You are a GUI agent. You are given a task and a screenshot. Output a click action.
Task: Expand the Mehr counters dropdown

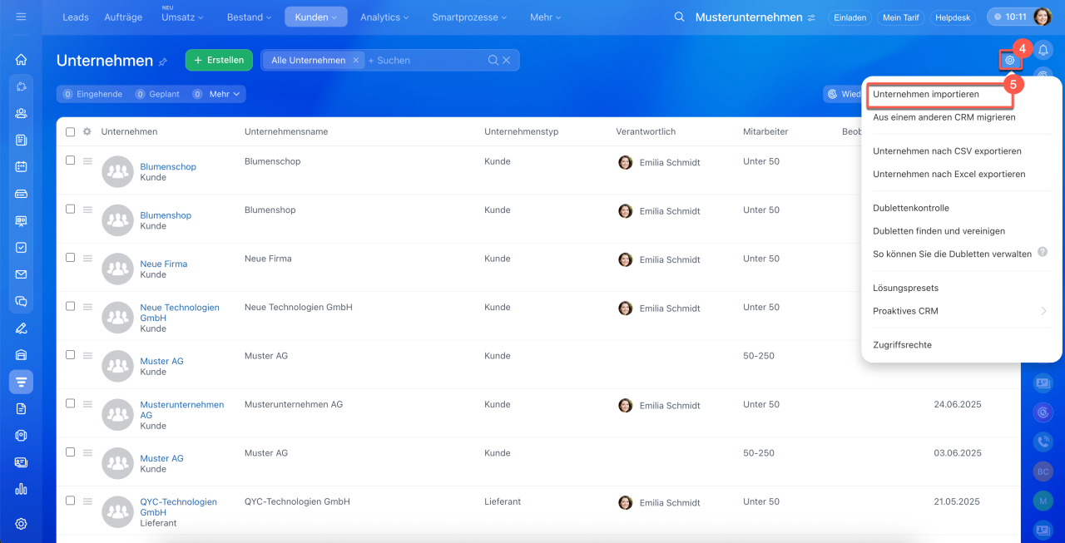click(225, 94)
